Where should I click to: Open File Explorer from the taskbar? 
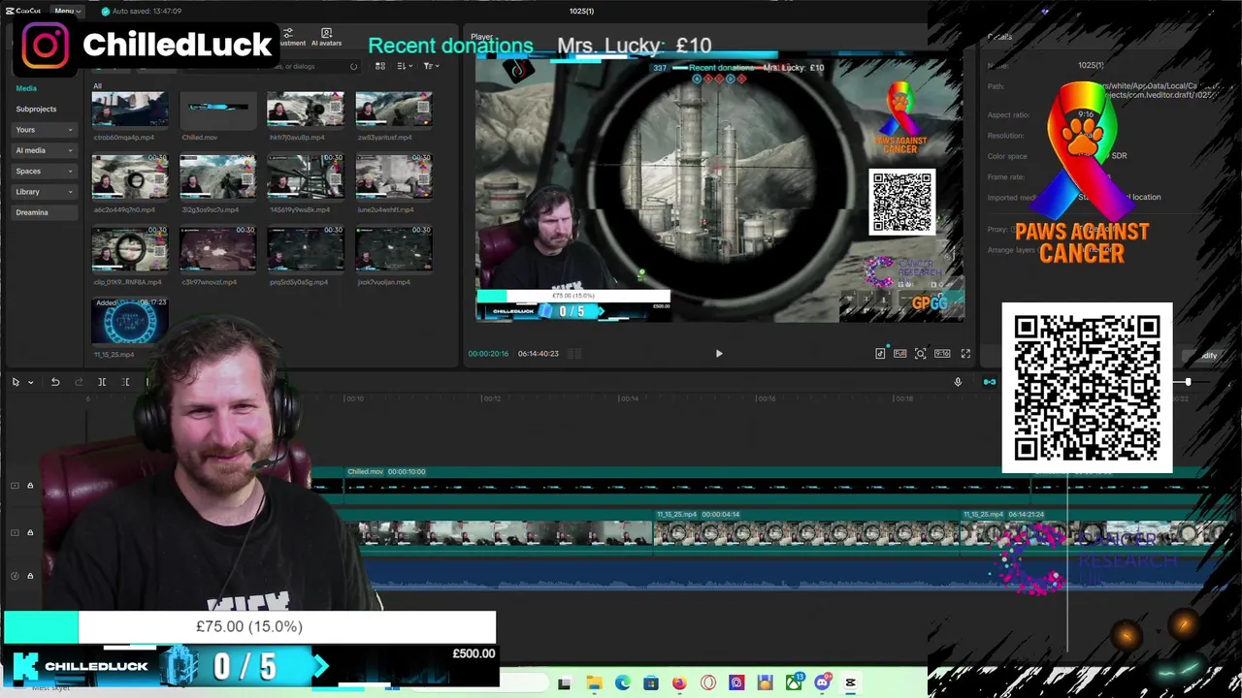click(x=594, y=683)
